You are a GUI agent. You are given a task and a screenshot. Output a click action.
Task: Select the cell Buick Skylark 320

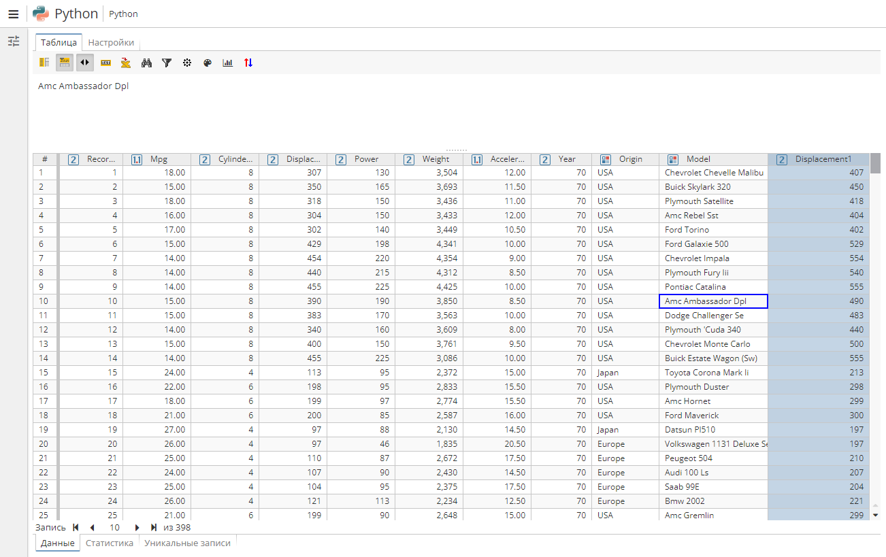click(713, 187)
